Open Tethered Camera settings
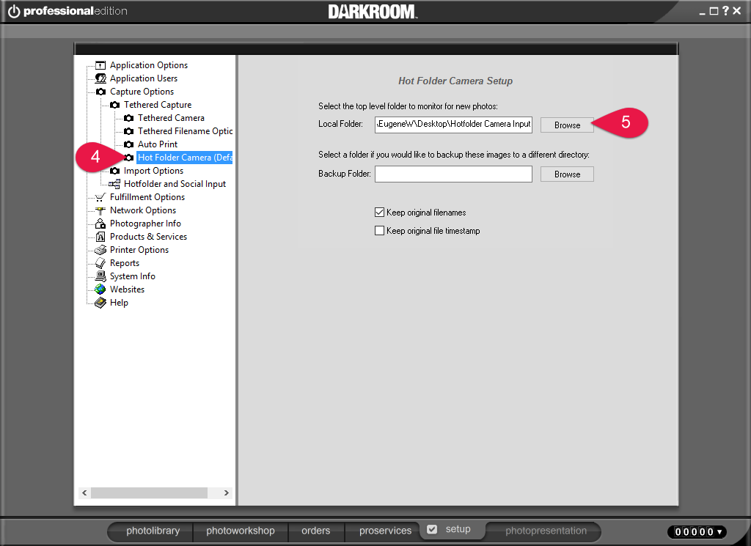 coord(171,118)
